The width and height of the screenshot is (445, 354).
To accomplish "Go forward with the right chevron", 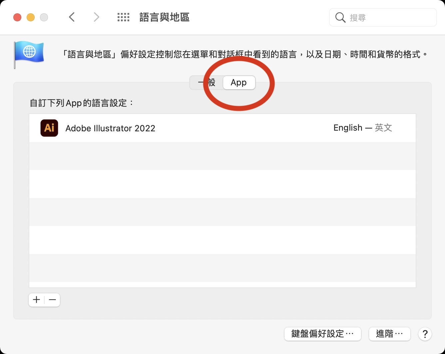I will [96, 17].
